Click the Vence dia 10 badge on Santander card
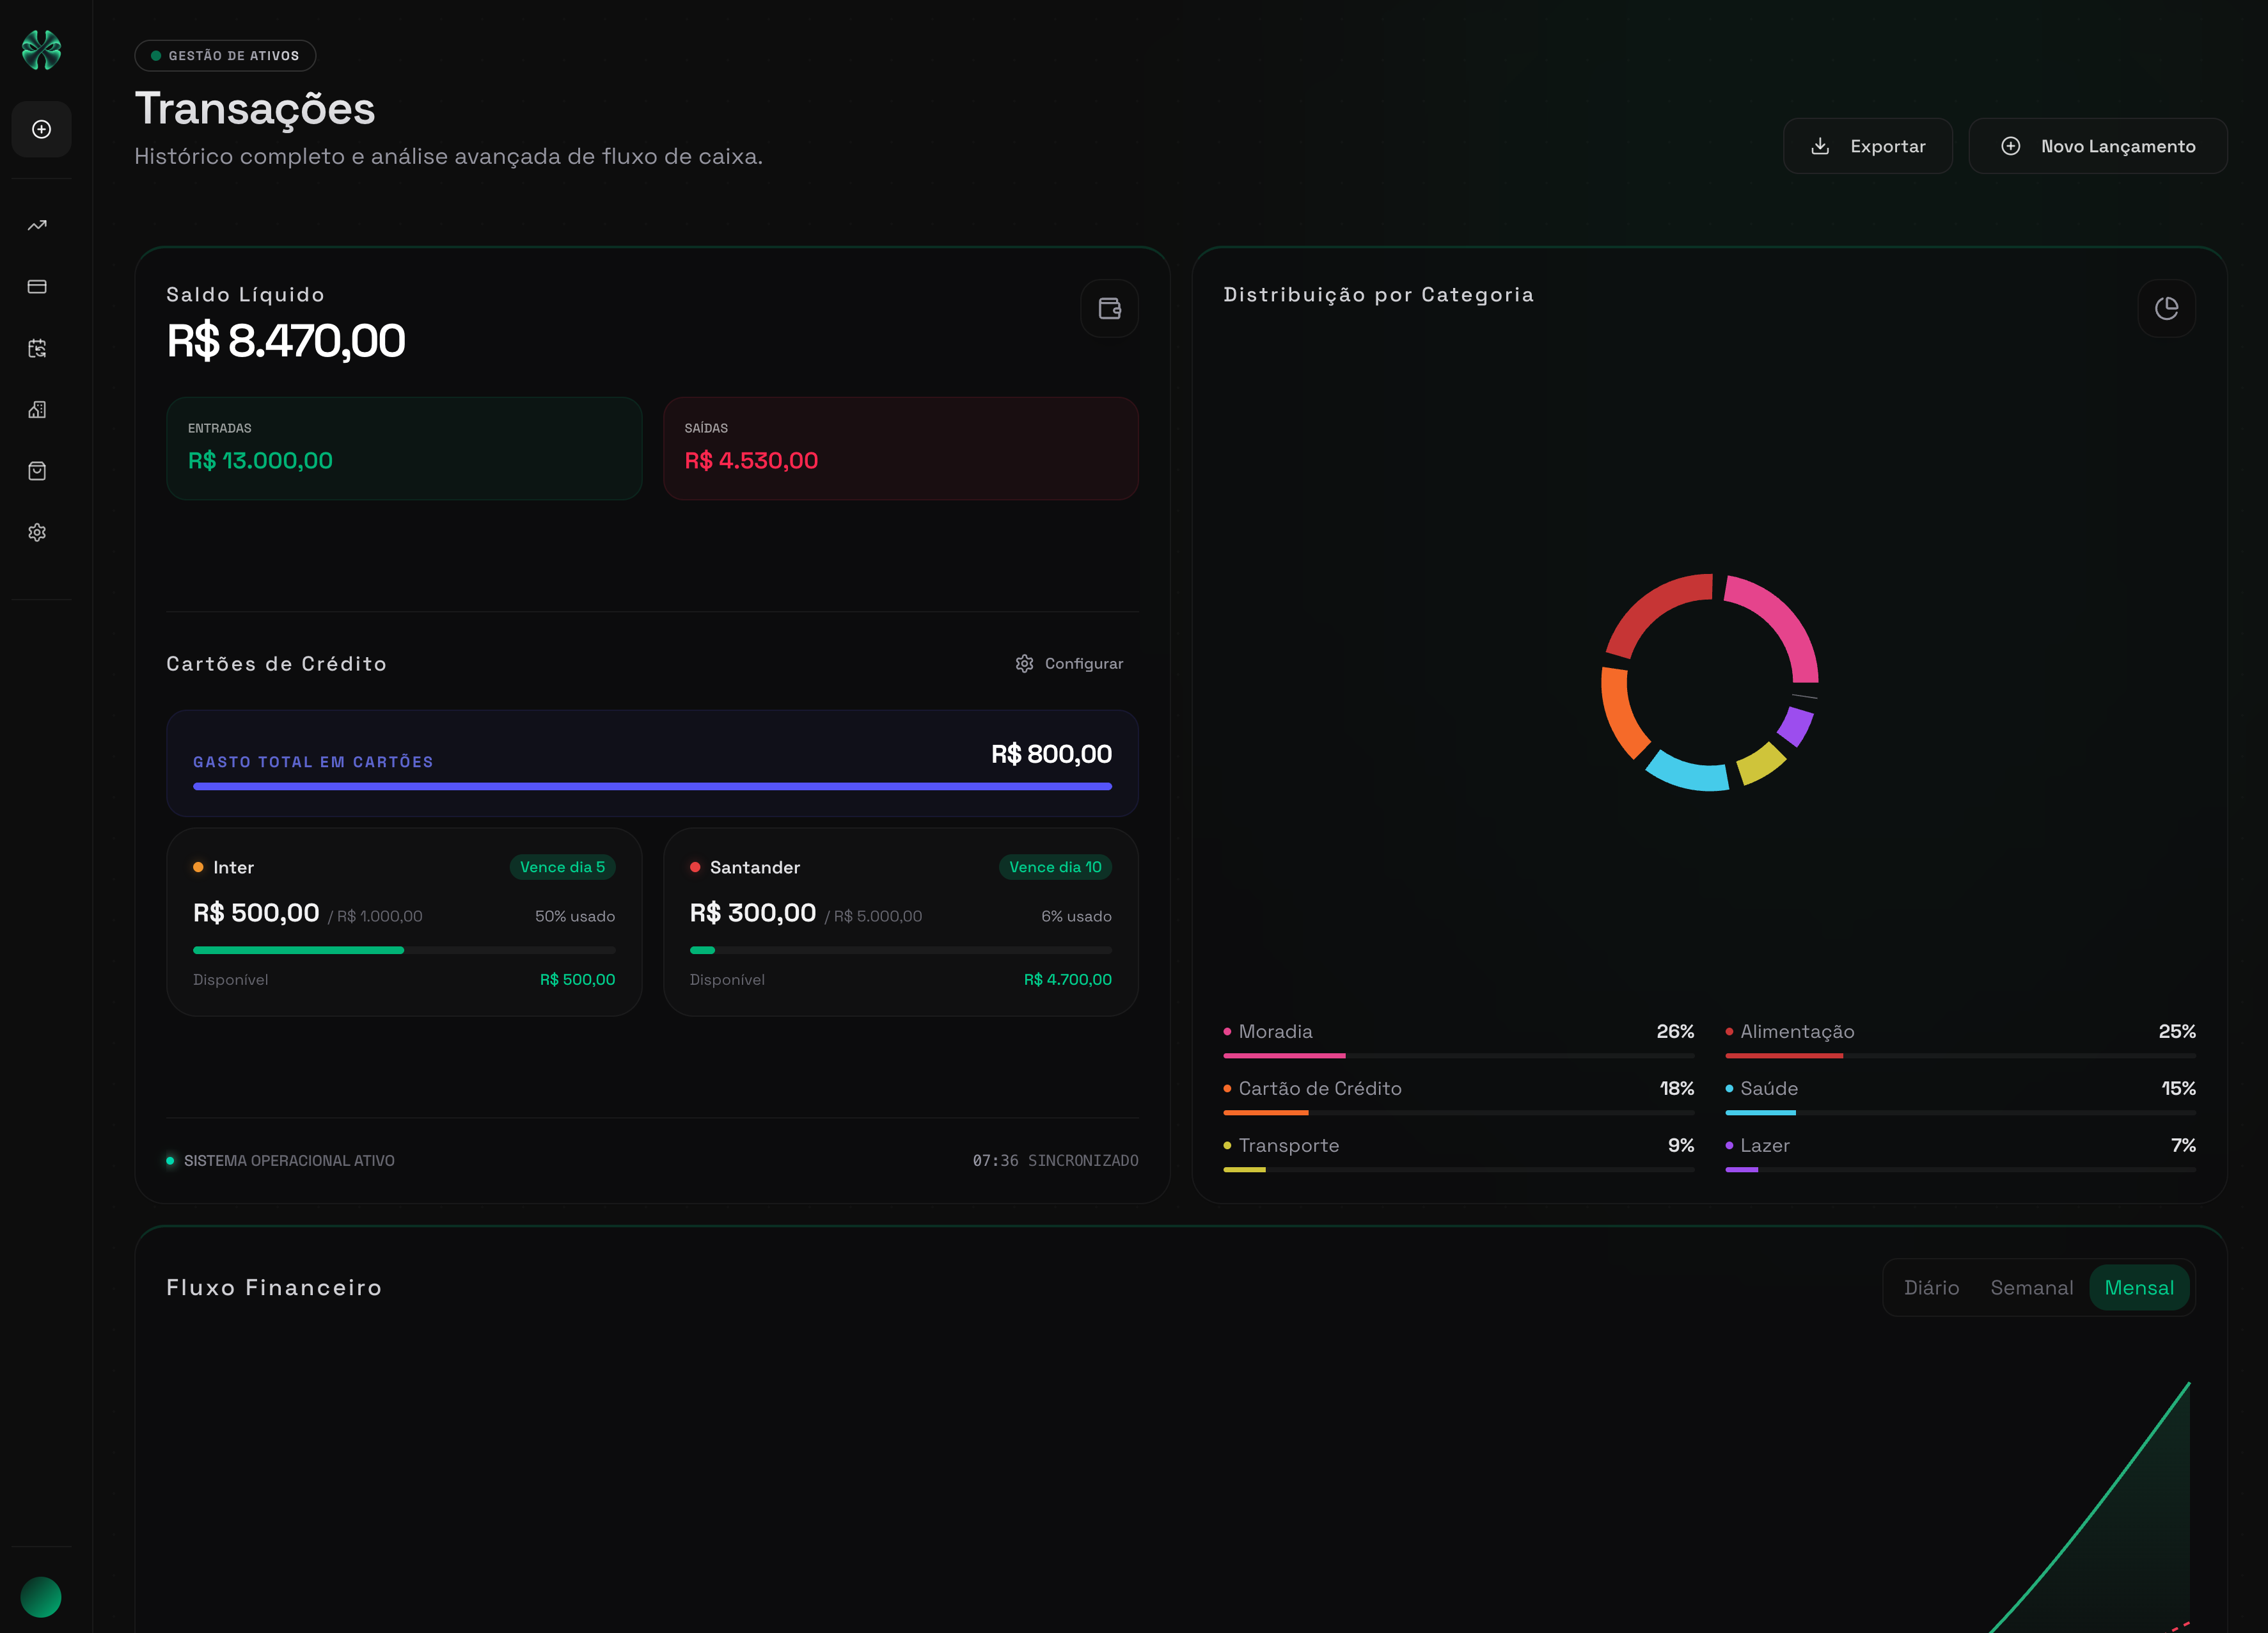The width and height of the screenshot is (2268, 1633). (1055, 868)
